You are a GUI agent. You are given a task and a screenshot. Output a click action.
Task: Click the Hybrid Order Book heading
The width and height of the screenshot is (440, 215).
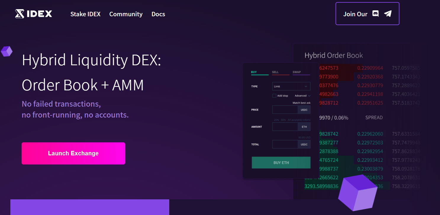coord(333,55)
